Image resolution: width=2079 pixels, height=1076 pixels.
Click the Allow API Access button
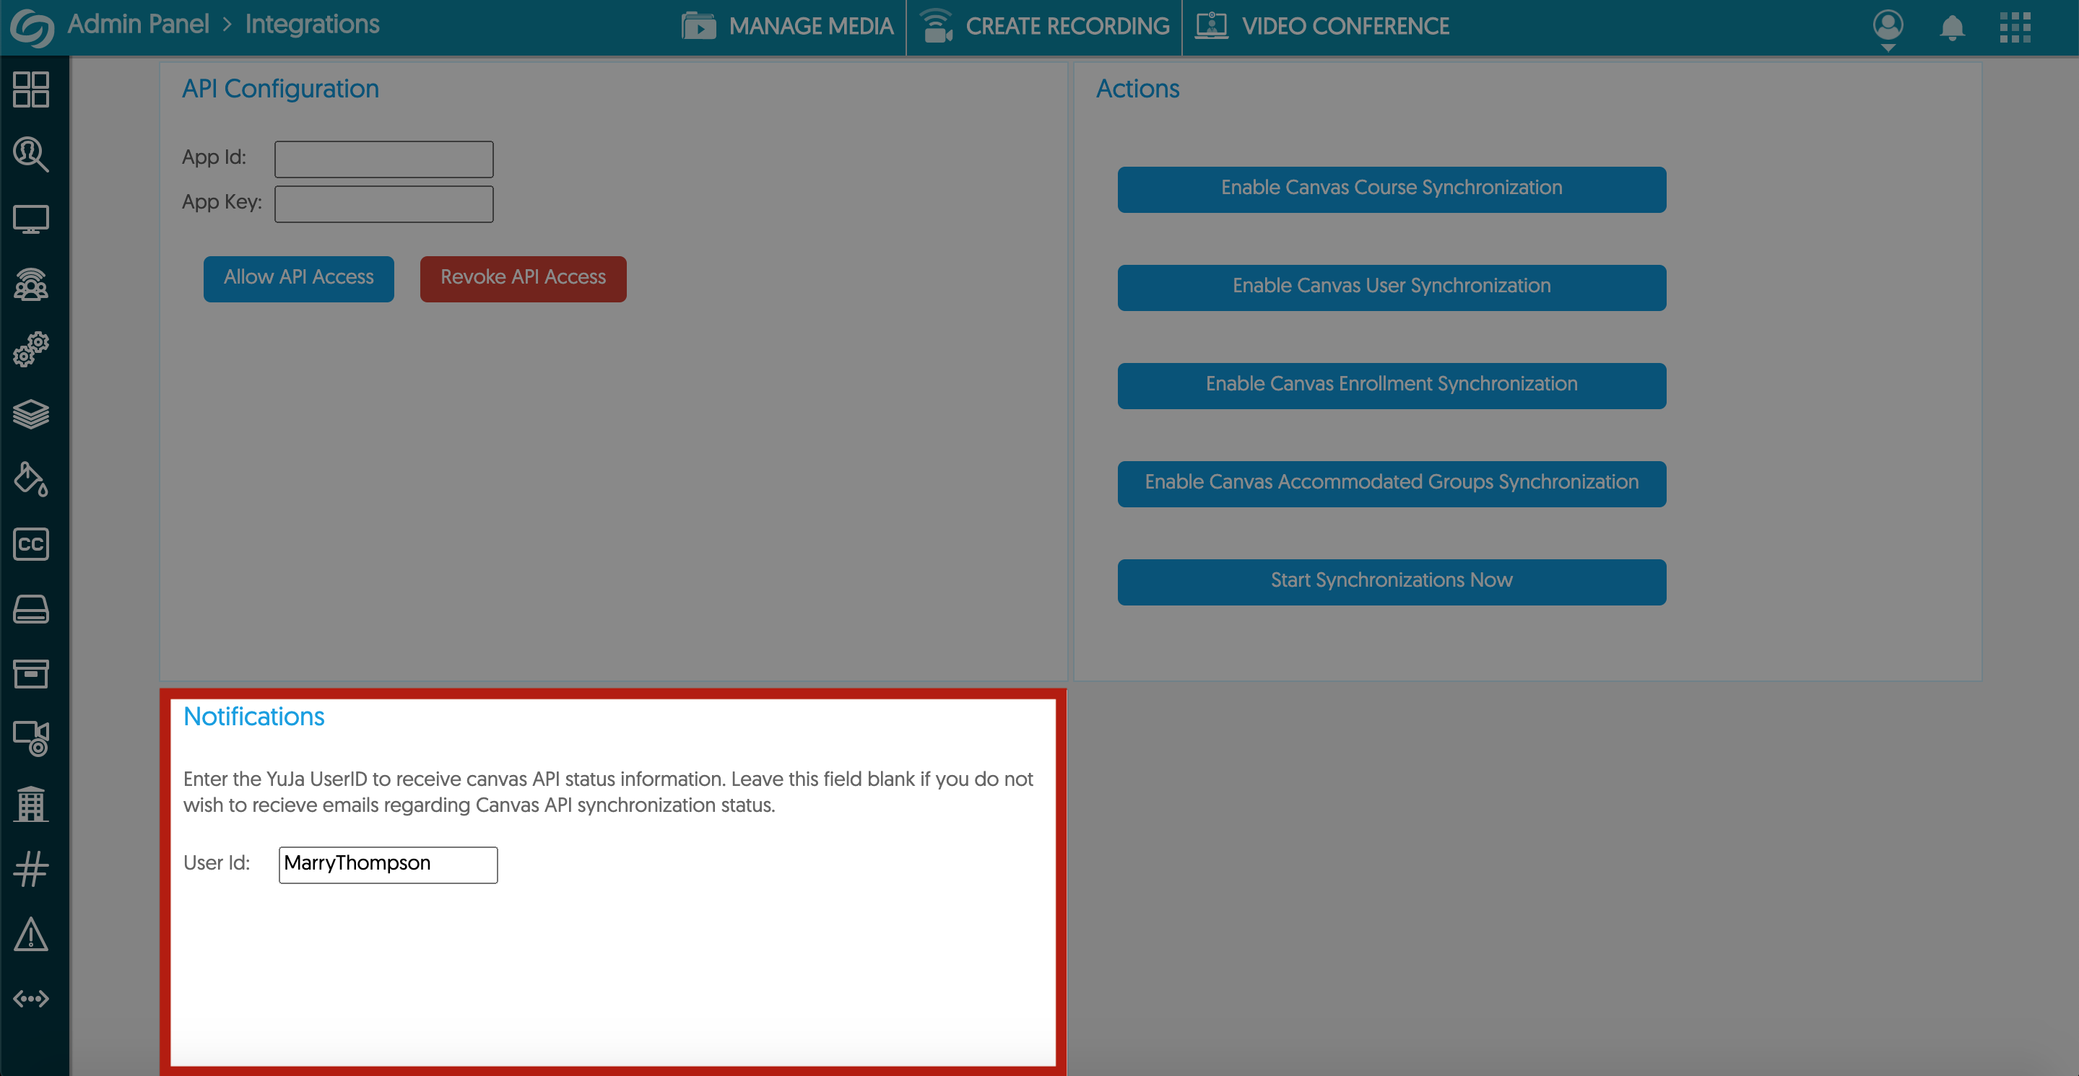click(x=298, y=279)
